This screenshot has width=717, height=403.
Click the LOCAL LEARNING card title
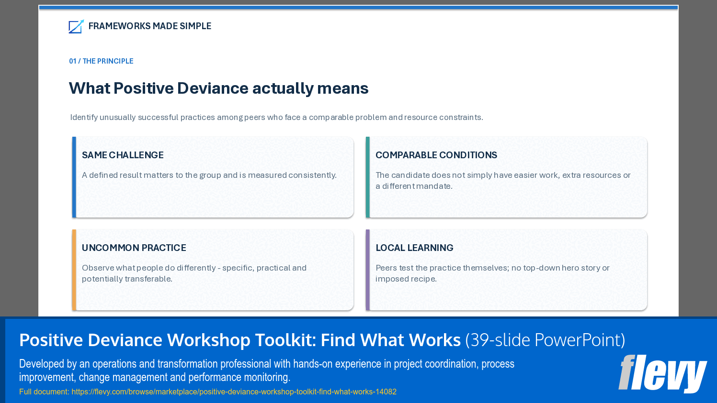pos(414,248)
